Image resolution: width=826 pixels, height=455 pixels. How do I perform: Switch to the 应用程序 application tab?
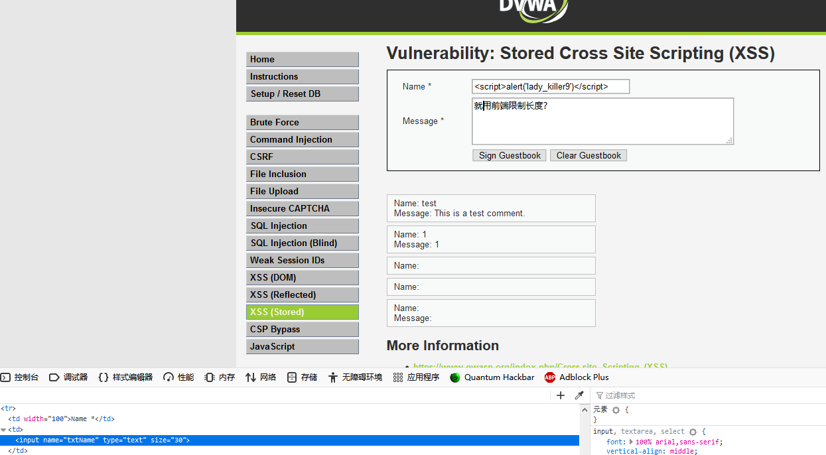click(416, 377)
